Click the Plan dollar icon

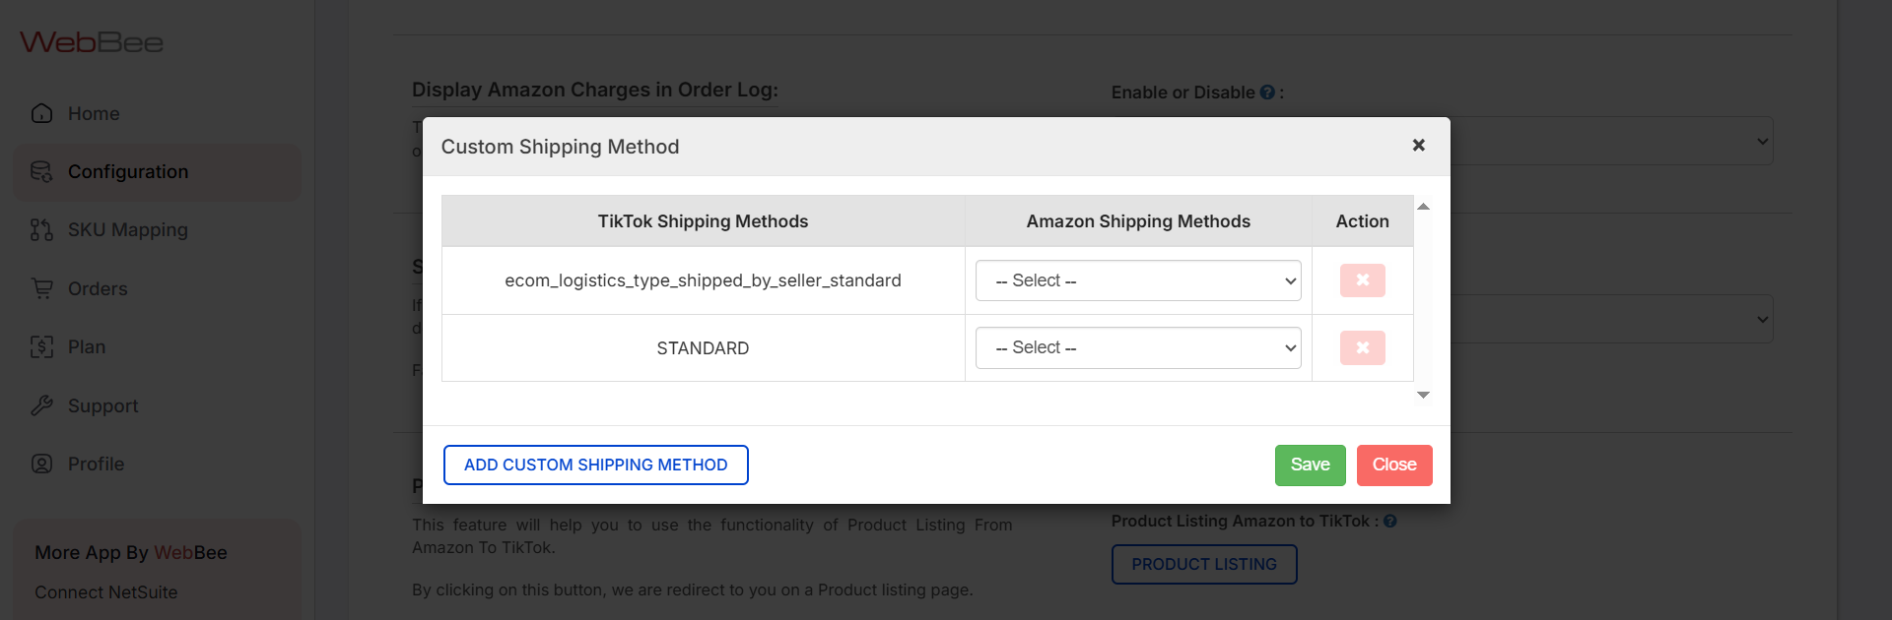(x=41, y=346)
